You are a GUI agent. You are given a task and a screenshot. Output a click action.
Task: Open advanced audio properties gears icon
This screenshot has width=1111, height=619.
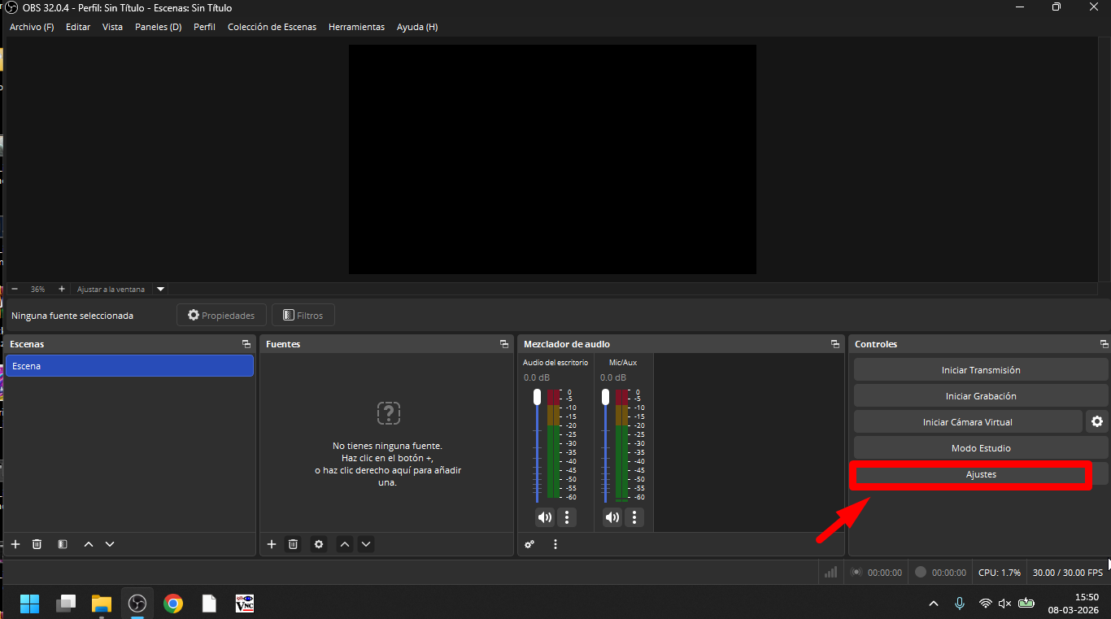click(x=529, y=544)
